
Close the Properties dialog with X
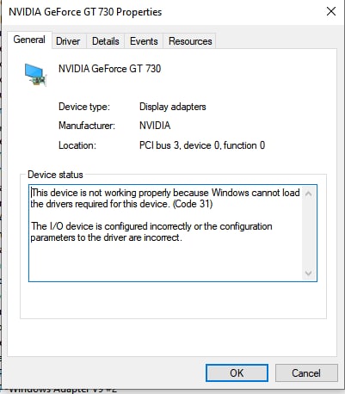pos(331,11)
